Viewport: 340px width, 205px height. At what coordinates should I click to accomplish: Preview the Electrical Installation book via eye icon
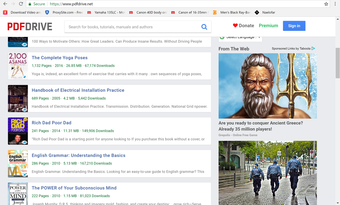click(25, 109)
